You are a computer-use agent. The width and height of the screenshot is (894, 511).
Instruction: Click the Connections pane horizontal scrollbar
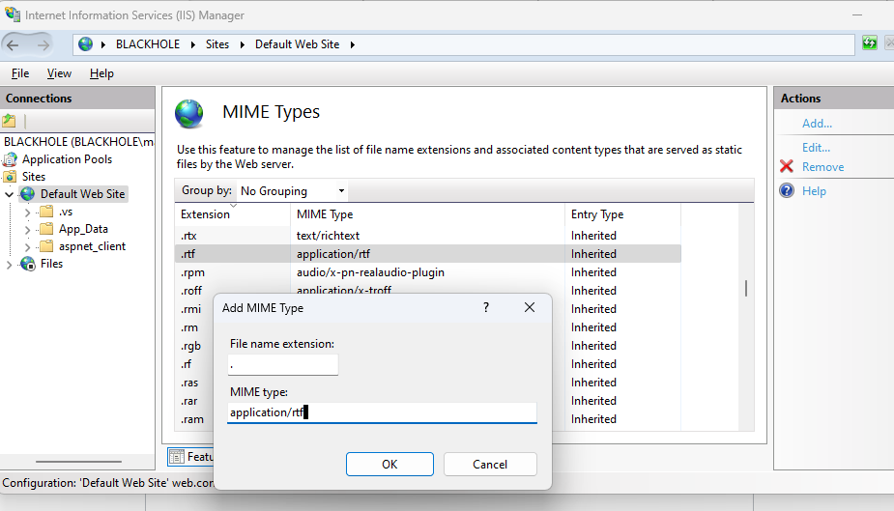[78, 462]
